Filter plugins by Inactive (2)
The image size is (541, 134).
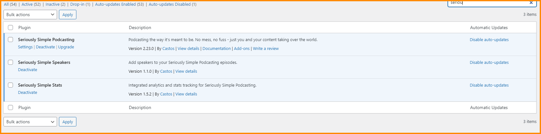pyautogui.click(x=55, y=4)
